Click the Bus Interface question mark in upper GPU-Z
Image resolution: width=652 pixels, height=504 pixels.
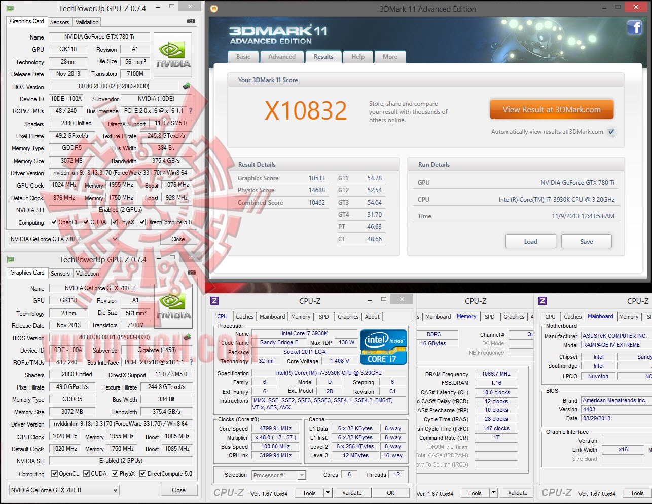pos(191,111)
